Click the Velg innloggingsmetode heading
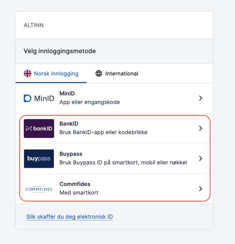Image resolution: width=235 pixels, height=244 pixels. [60, 51]
